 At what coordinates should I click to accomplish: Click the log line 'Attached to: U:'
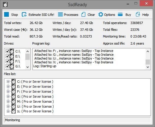(x=74, y=58)
